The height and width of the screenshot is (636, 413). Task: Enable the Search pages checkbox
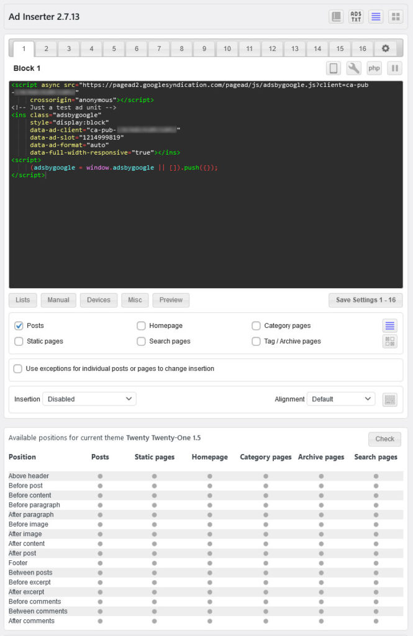pos(141,341)
